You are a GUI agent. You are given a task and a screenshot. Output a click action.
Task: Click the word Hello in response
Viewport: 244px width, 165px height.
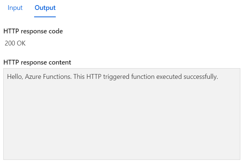14,77
